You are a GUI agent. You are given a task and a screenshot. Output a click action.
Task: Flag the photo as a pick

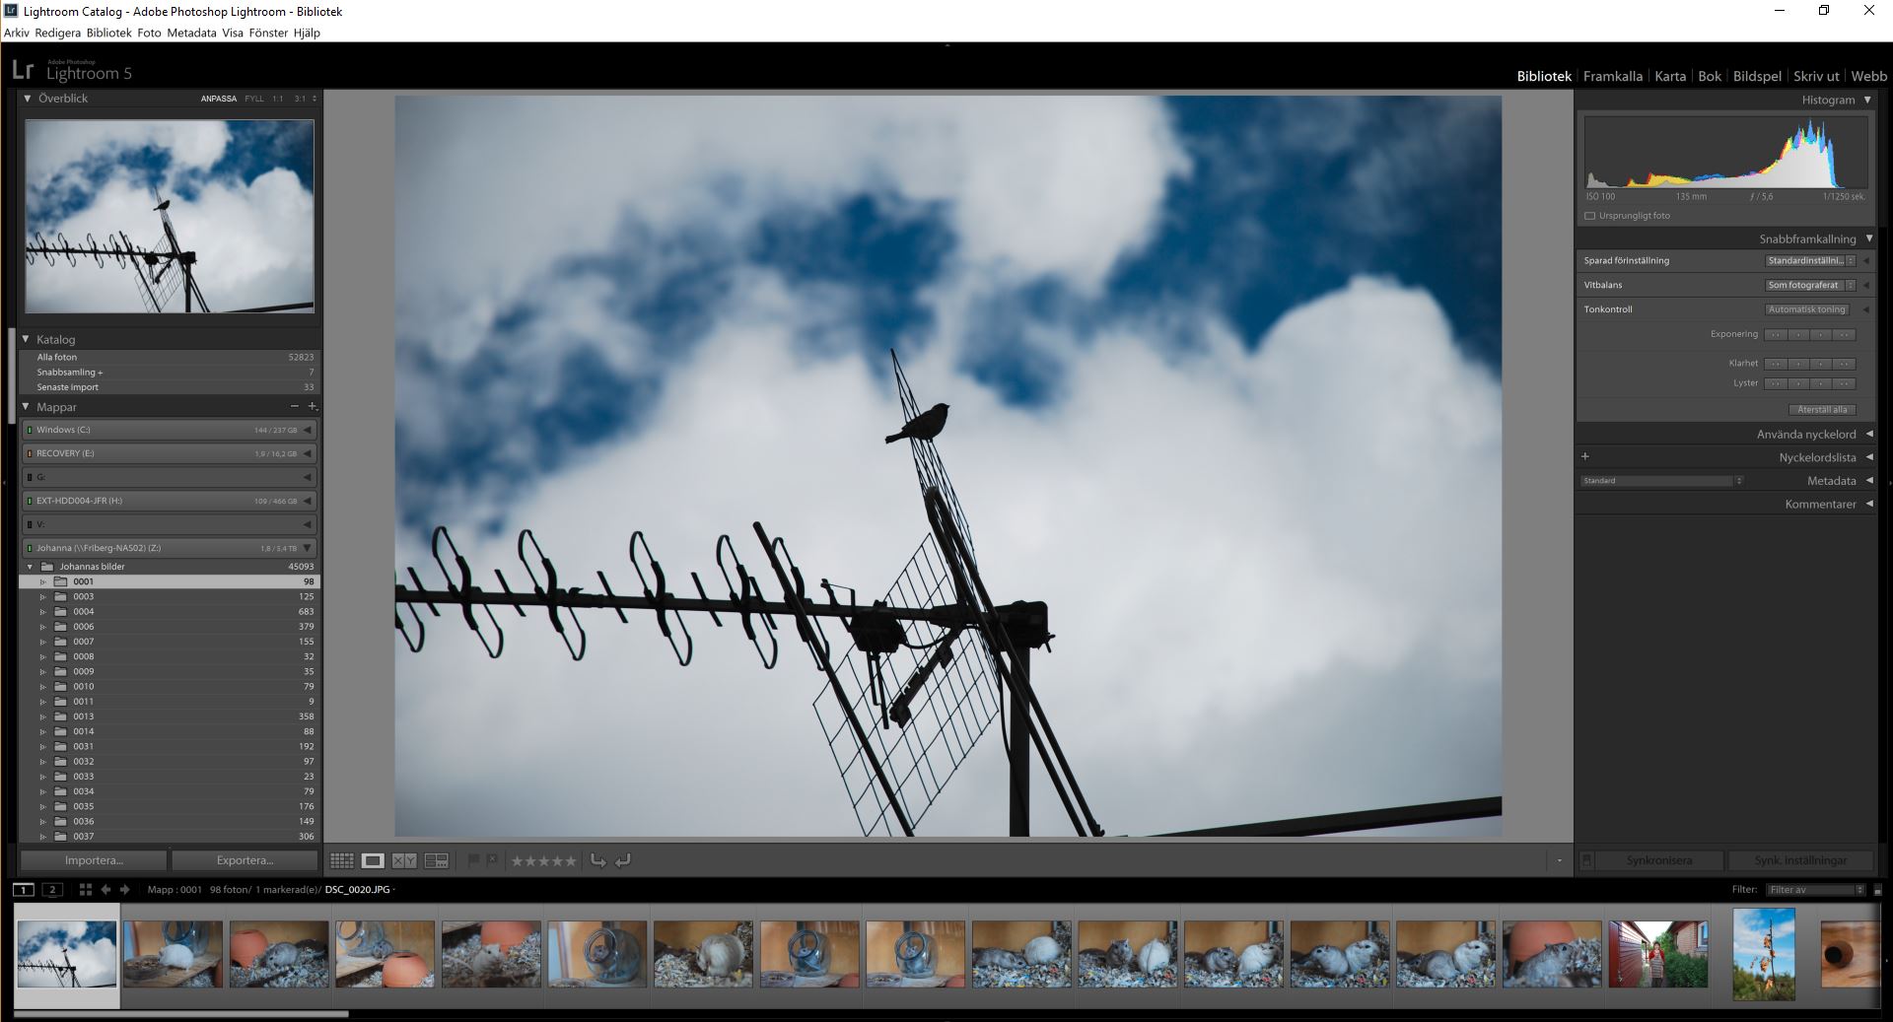[x=474, y=860]
